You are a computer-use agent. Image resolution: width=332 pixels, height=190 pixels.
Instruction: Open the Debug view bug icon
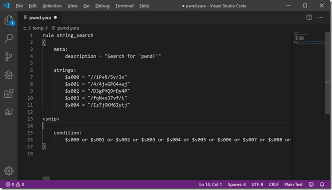8,75
